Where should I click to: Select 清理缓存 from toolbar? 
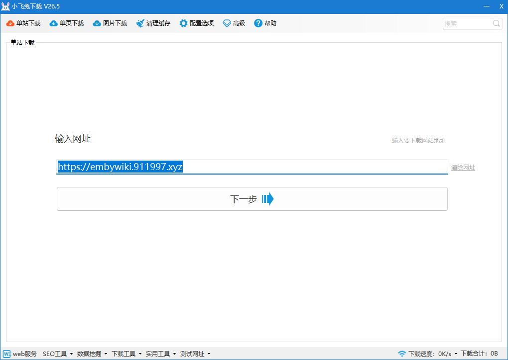158,23
